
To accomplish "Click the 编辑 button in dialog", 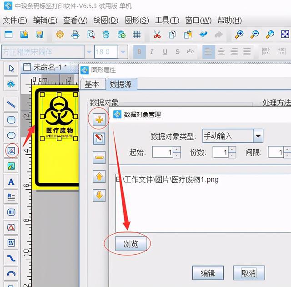I will point(208,273).
